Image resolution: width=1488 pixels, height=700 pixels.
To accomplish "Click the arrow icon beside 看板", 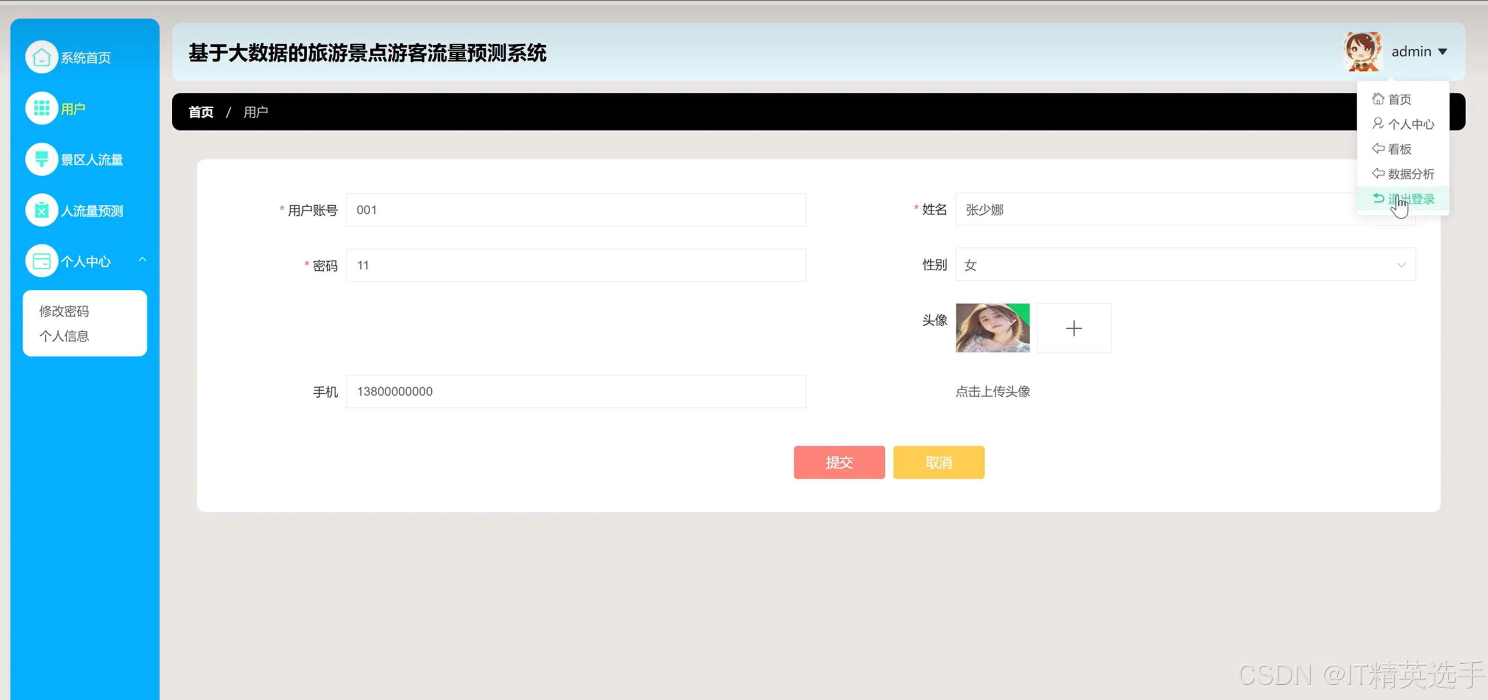I will click(1378, 148).
